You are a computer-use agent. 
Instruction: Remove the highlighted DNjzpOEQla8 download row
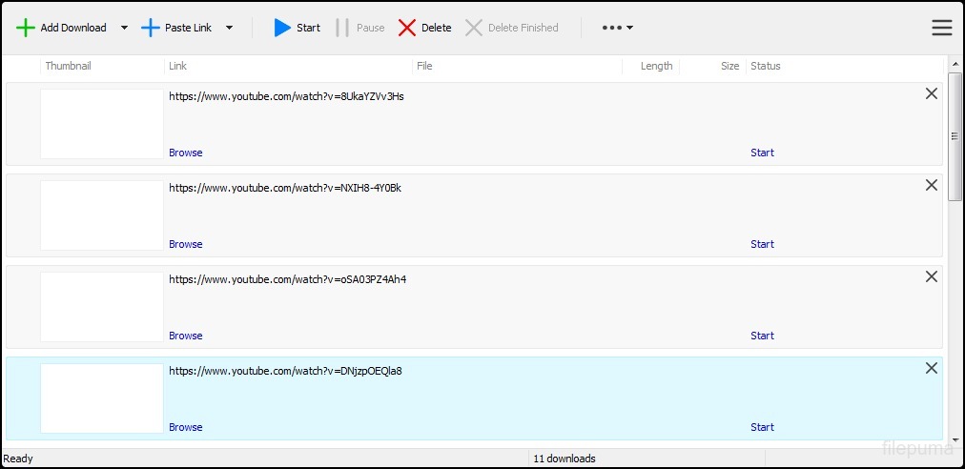[931, 368]
